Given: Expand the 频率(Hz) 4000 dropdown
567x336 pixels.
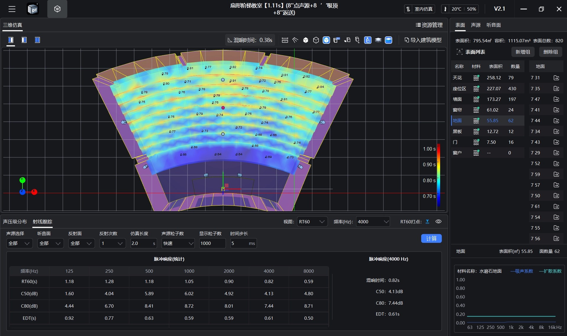Looking at the screenshot, I should tap(372, 222).
